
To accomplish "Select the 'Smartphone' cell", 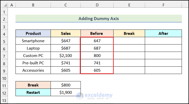I will (x=33, y=41).
